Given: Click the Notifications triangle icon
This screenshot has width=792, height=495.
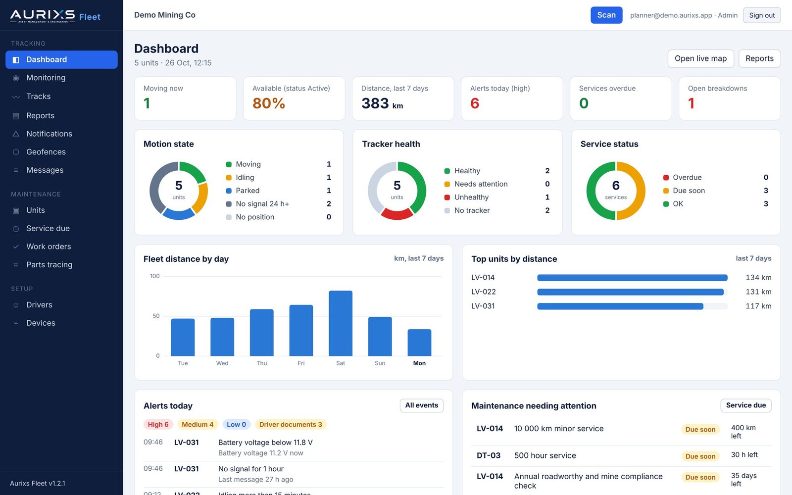Looking at the screenshot, I should click(x=16, y=134).
